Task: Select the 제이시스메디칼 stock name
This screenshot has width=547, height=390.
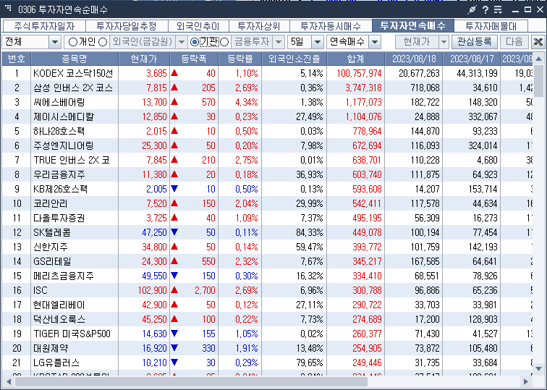Action: (64, 116)
